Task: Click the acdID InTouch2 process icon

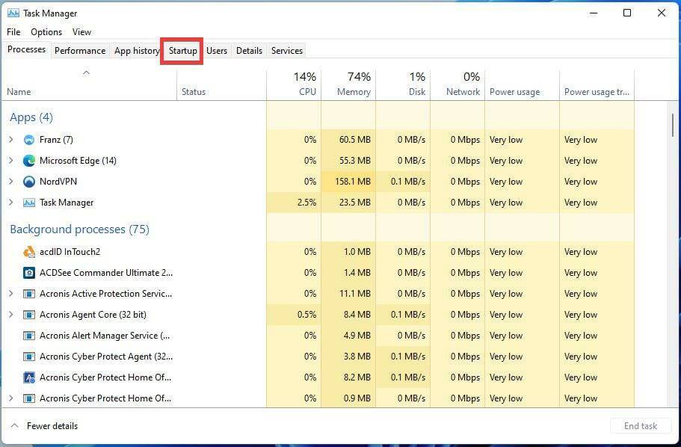Action: click(28, 252)
